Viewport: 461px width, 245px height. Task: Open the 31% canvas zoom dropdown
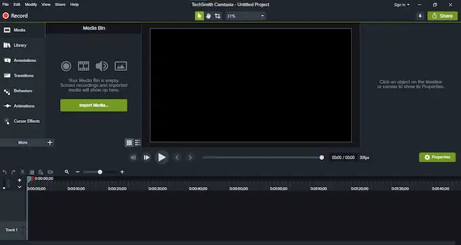click(246, 16)
